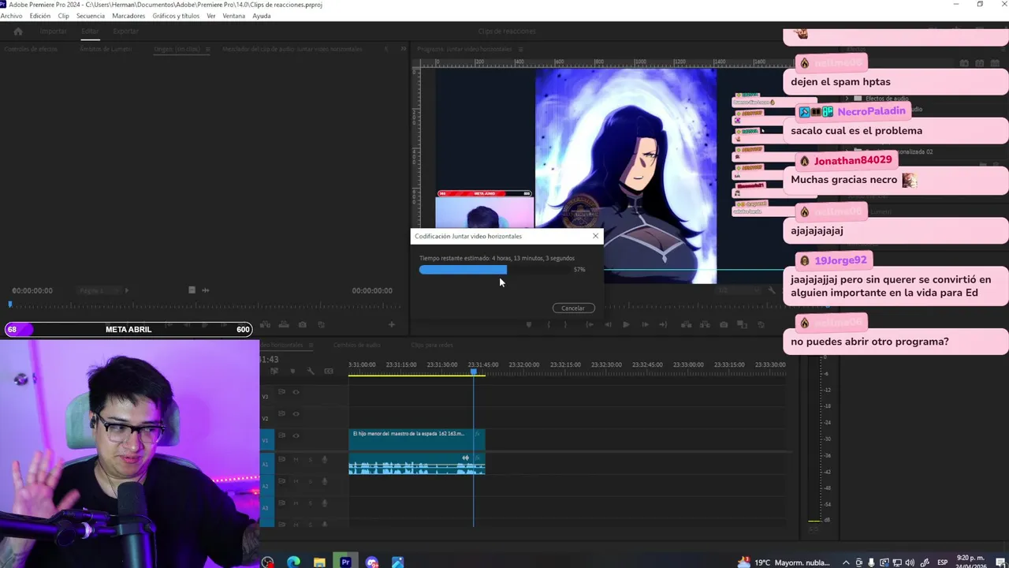
Task: Open the Secuencia menu
Action: coord(91,16)
